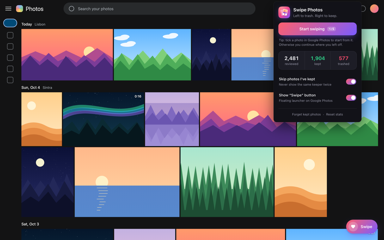Viewport: 384px width, 240px height.
Task: Click the "Left to trash. Right to keep." subtitle
Action: pyautogui.click(x=315, y=16)
